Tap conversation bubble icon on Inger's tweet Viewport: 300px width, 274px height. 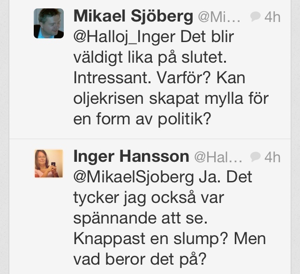click(255, 157)
